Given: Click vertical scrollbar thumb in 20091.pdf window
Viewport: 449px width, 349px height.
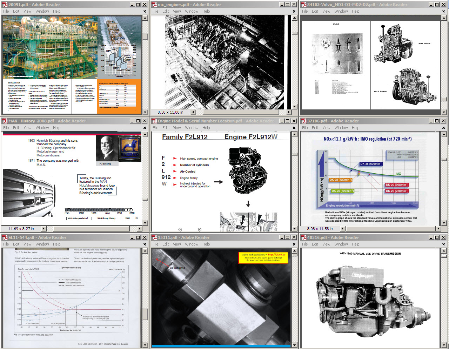Looking at the screenshot, I should tap(145, 36).
